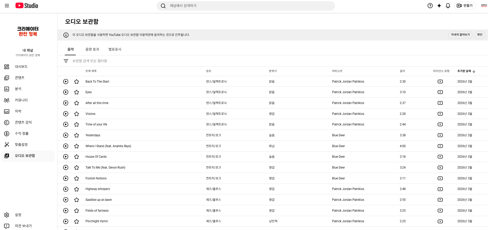Star the track Eyes as favorite
The image size is (488, 230).
(x=77, y=92)
